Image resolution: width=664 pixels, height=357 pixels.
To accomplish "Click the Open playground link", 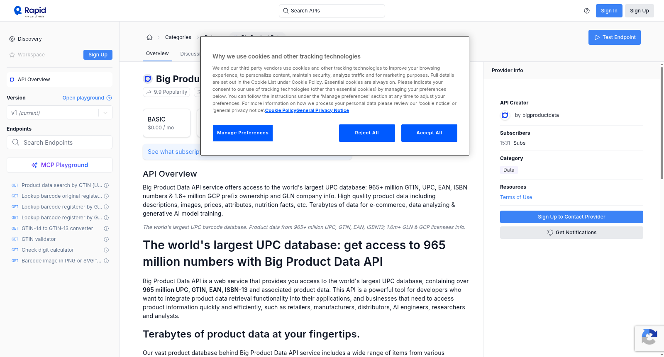I will pyautogui.click(x=87, y=98).
